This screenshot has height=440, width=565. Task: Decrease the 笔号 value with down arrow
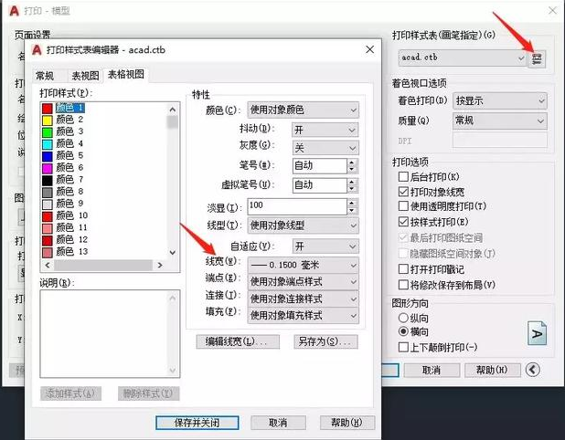352,170
